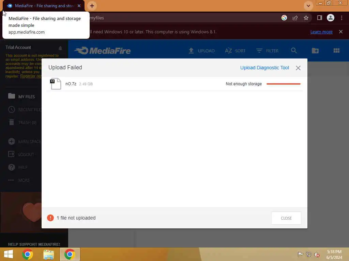Open HELP in sidebar
Screen dimensions: 349x261
coord(18,167)
